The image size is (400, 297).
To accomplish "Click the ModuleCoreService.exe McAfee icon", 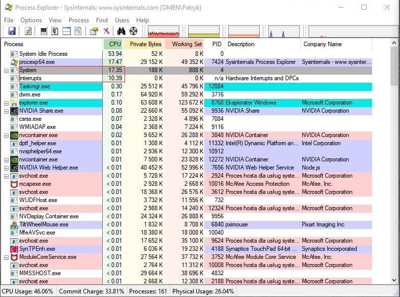I will tap(14, 257).
